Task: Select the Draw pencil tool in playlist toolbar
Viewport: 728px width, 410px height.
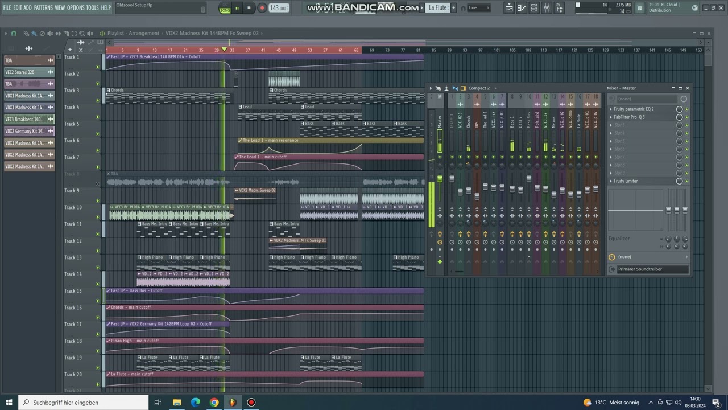Action: 26,34
